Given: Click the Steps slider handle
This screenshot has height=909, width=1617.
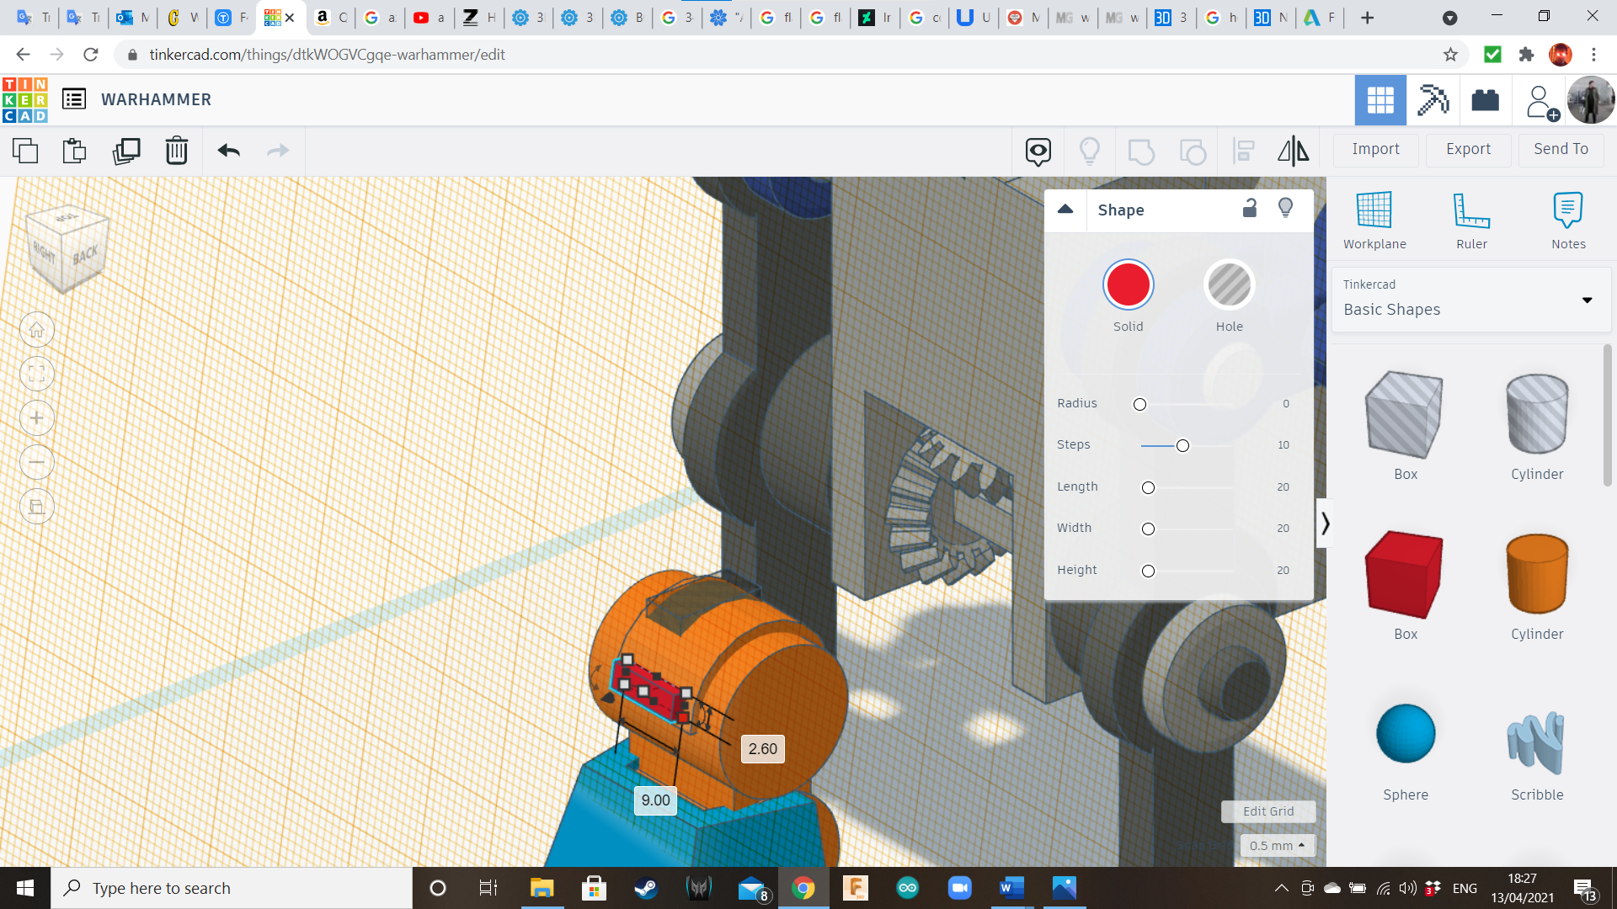Looking at the screenshot, I should click(1182, 445).
